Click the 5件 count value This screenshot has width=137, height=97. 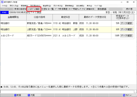(x=117, y=23)
